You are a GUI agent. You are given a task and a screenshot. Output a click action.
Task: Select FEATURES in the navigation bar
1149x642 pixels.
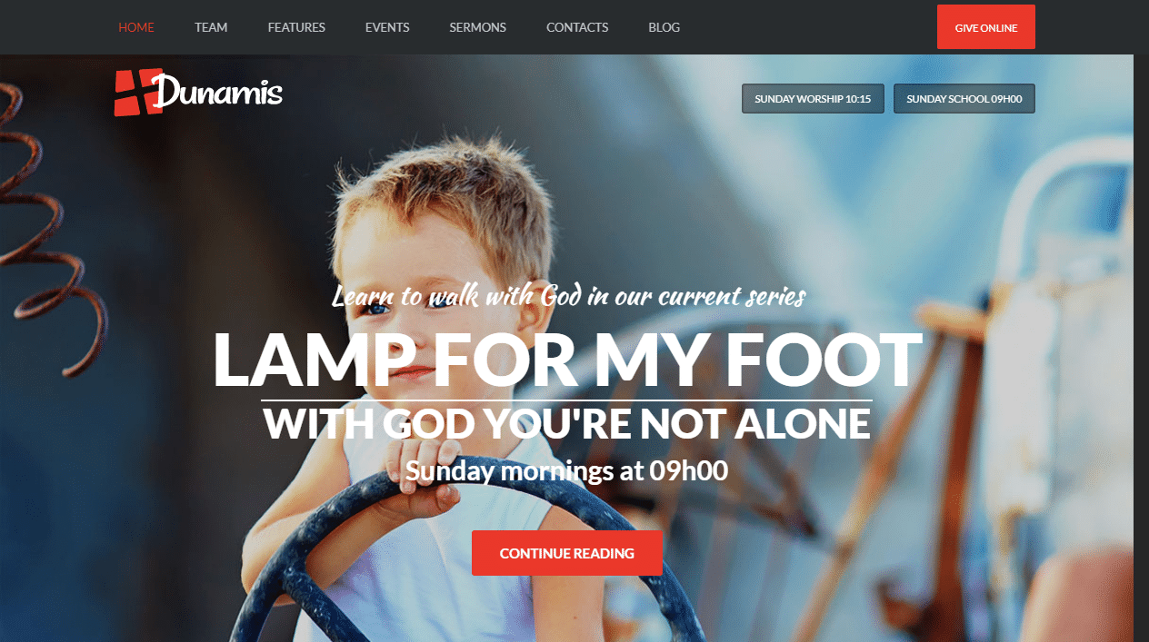(x=296, y=27)
